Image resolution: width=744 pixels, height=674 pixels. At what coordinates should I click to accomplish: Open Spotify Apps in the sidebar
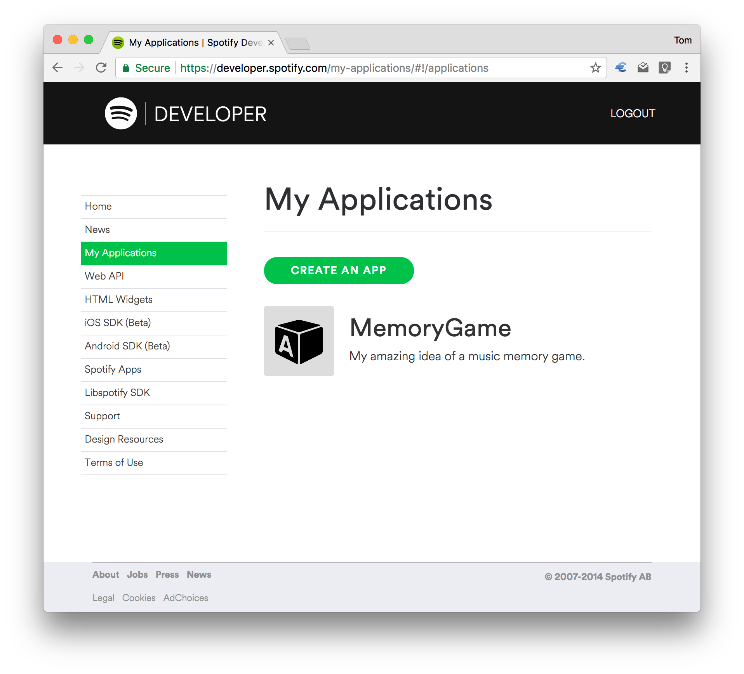154,370
